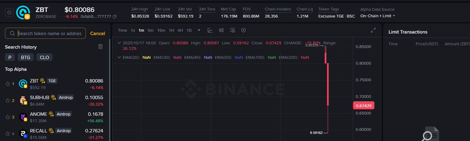Open the hexagon chart settings icon

(x=244, y=30)
